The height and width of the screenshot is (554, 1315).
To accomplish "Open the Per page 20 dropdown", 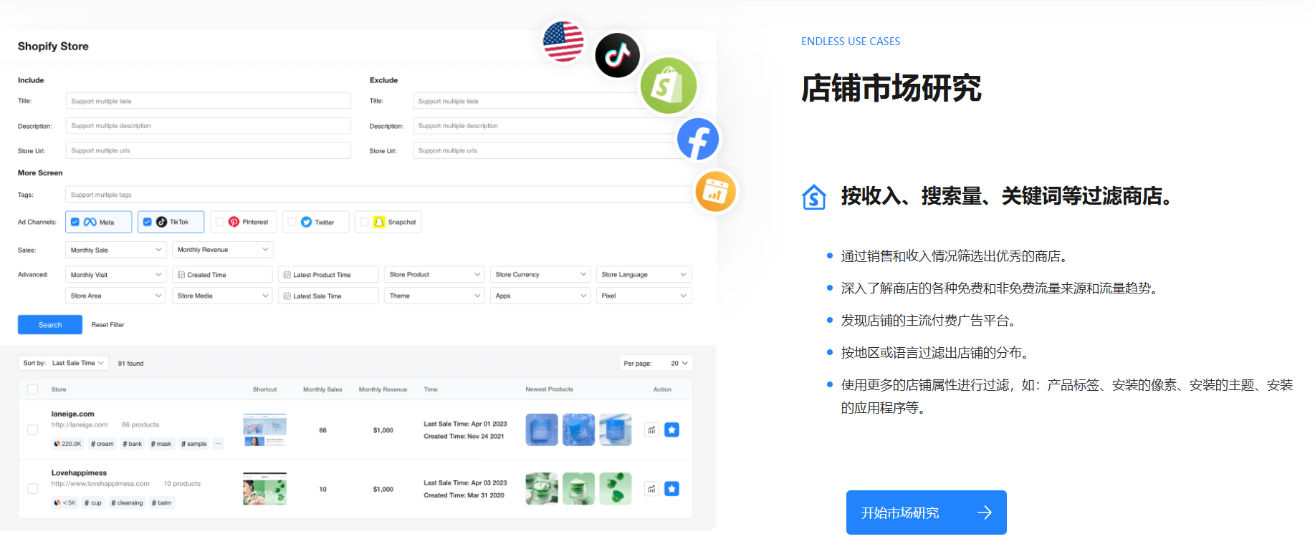I will 656,363.
